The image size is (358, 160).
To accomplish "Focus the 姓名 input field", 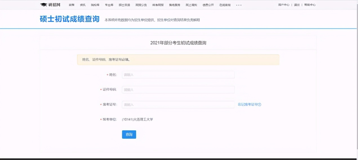I will 178,75.
